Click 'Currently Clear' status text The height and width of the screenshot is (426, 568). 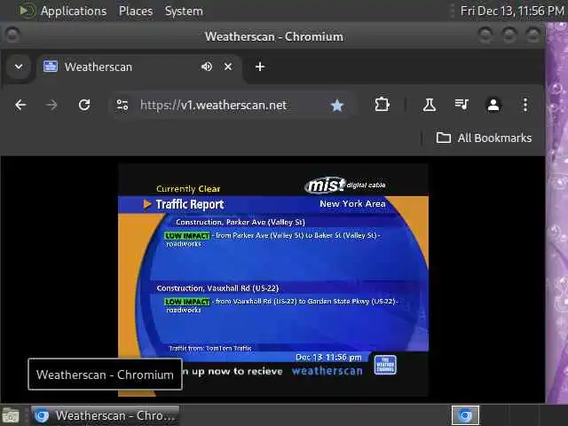pos(188,189)
